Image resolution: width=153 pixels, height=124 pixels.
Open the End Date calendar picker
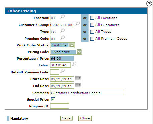(78, 85)
